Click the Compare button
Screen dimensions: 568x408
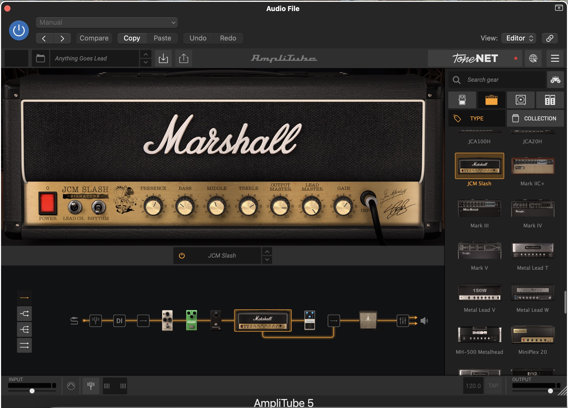click(94, 38)
